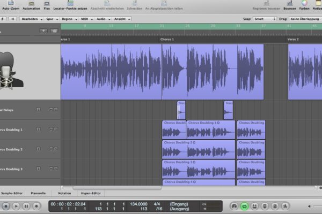
Task: Mute the Chorus Doubling 2 track
Action: click(x=51, y=149)
